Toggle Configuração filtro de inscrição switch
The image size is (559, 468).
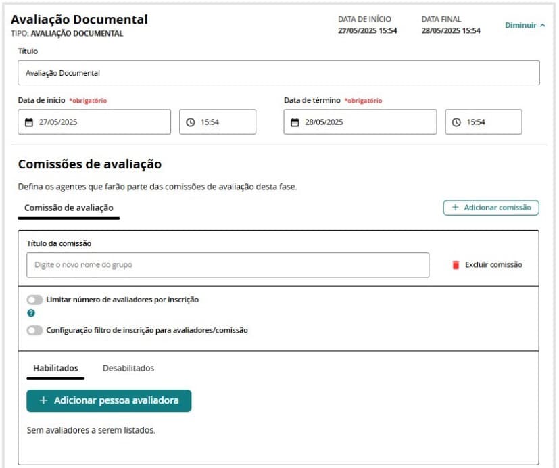pyautogui.click(x=34, y=331)
